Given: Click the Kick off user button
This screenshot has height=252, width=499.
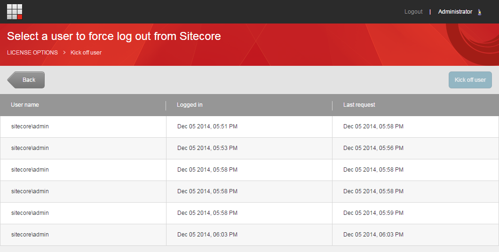Looking at the screenshot, I should click(470, 80).
